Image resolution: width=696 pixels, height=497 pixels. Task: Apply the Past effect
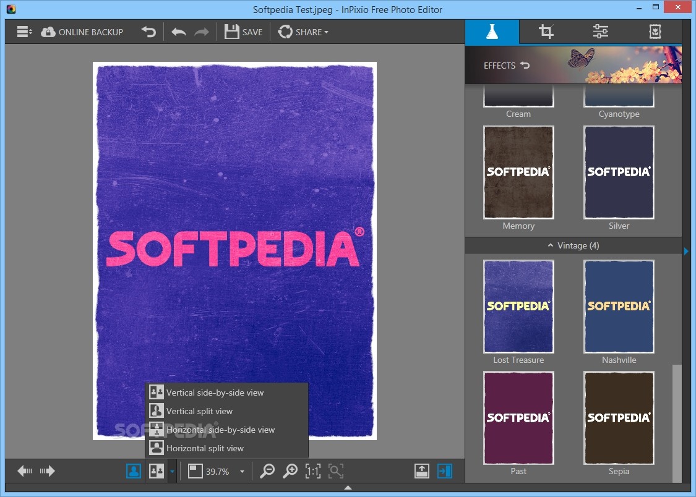[518, 418]
